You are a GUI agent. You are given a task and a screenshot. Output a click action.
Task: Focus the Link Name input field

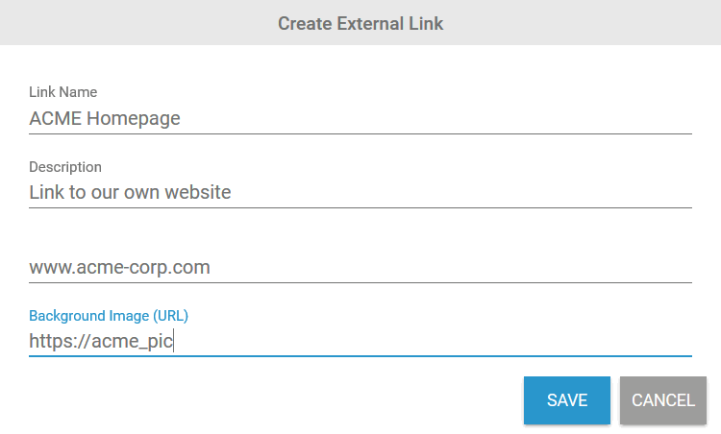click(x=360, y=119)
